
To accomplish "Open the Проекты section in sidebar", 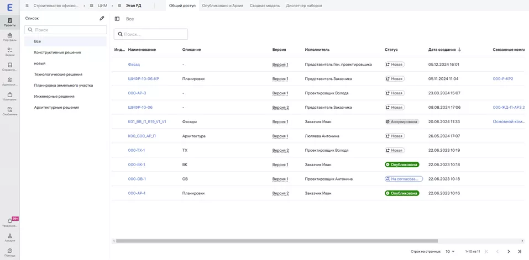I will (x=9, y=22).
